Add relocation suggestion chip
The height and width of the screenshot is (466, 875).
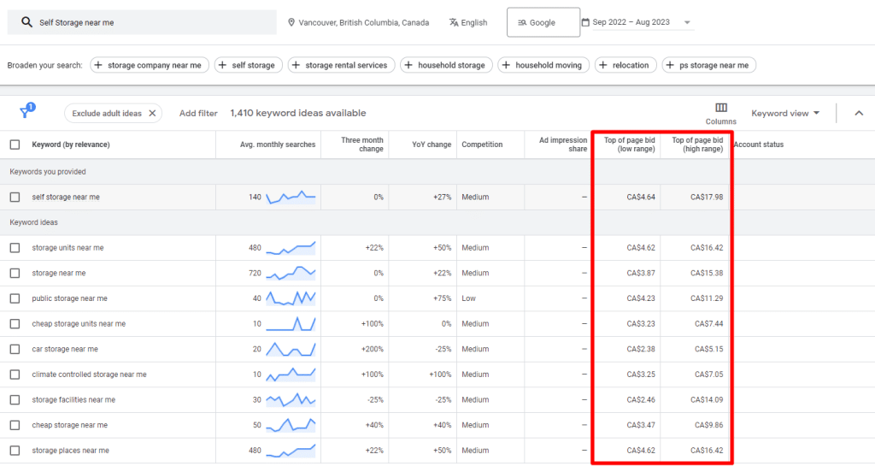(x=625, y=65)
